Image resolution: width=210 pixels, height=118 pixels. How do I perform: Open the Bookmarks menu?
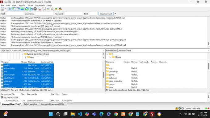pyautogui.click(x=40, y=5)
